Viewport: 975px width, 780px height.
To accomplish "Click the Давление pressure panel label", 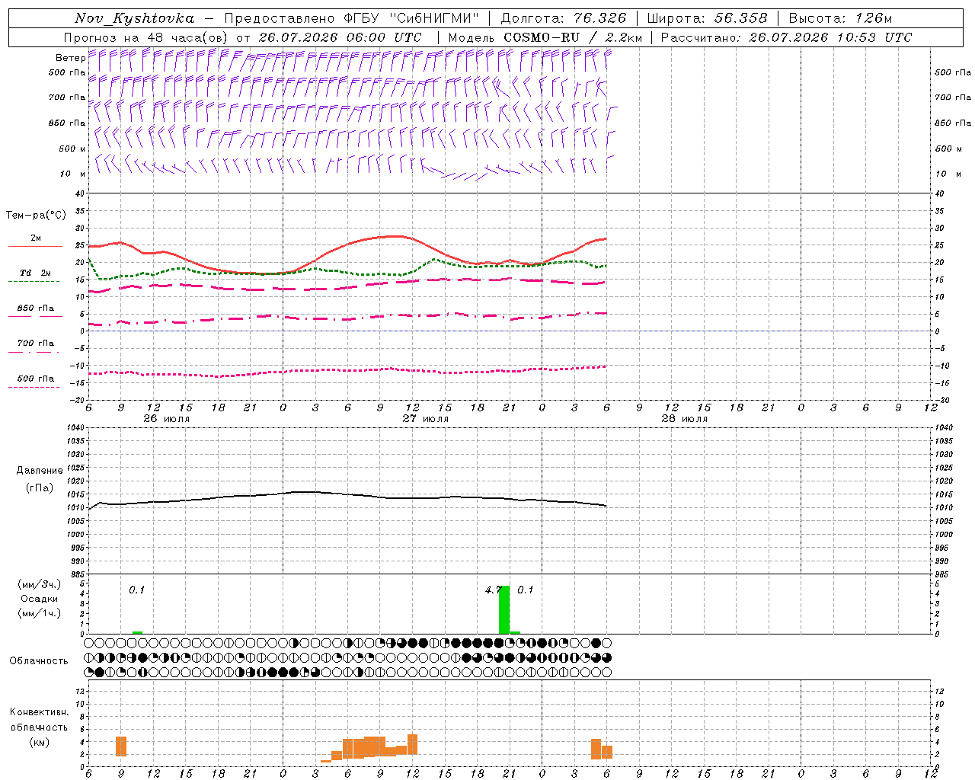I will pyautogui.click(x=40, y=471).
